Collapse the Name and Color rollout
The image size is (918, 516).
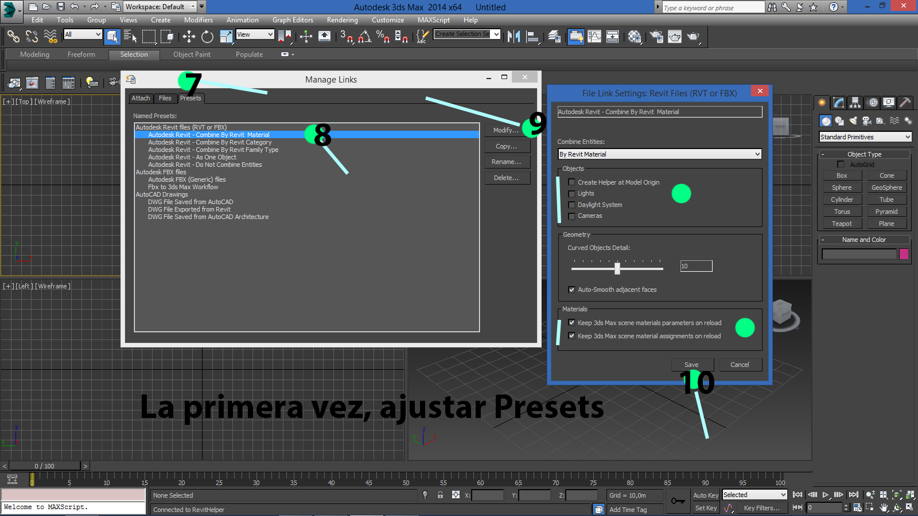pos(864,240)
